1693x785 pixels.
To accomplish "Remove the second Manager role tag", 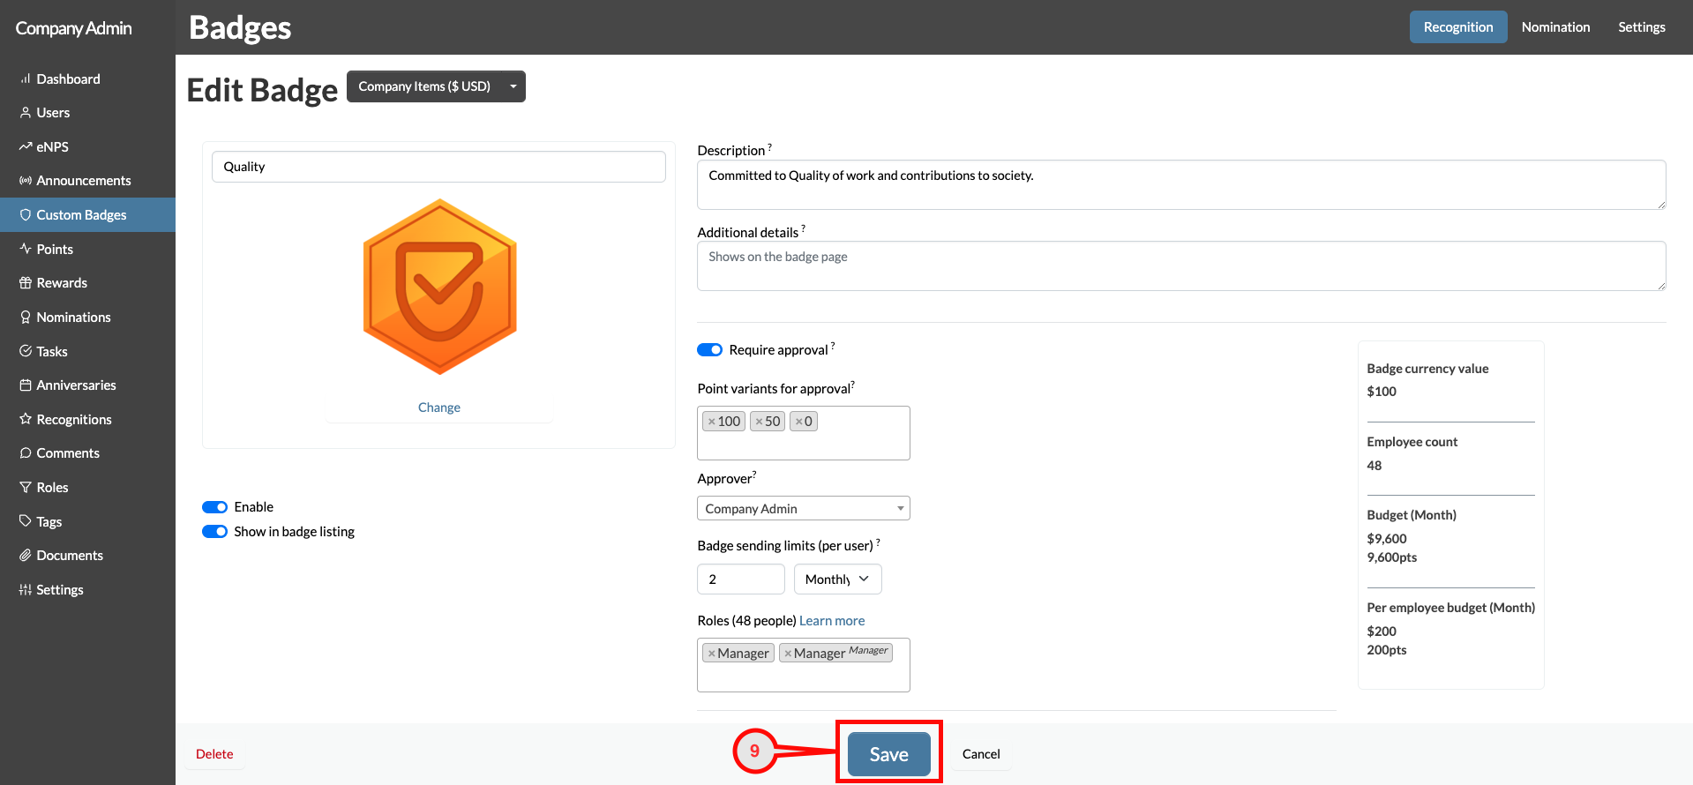I will pos(788,654).
